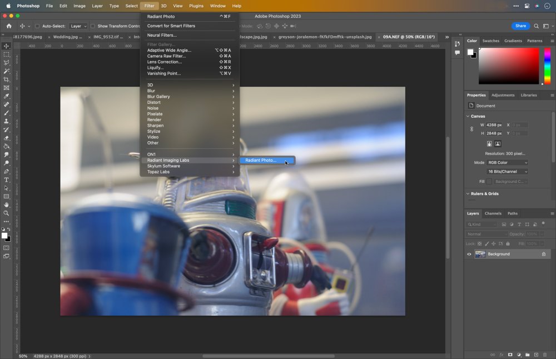Choose the Eyedropper tool
This screenshot has width=556, height=359.
click(x=7, y=96)
